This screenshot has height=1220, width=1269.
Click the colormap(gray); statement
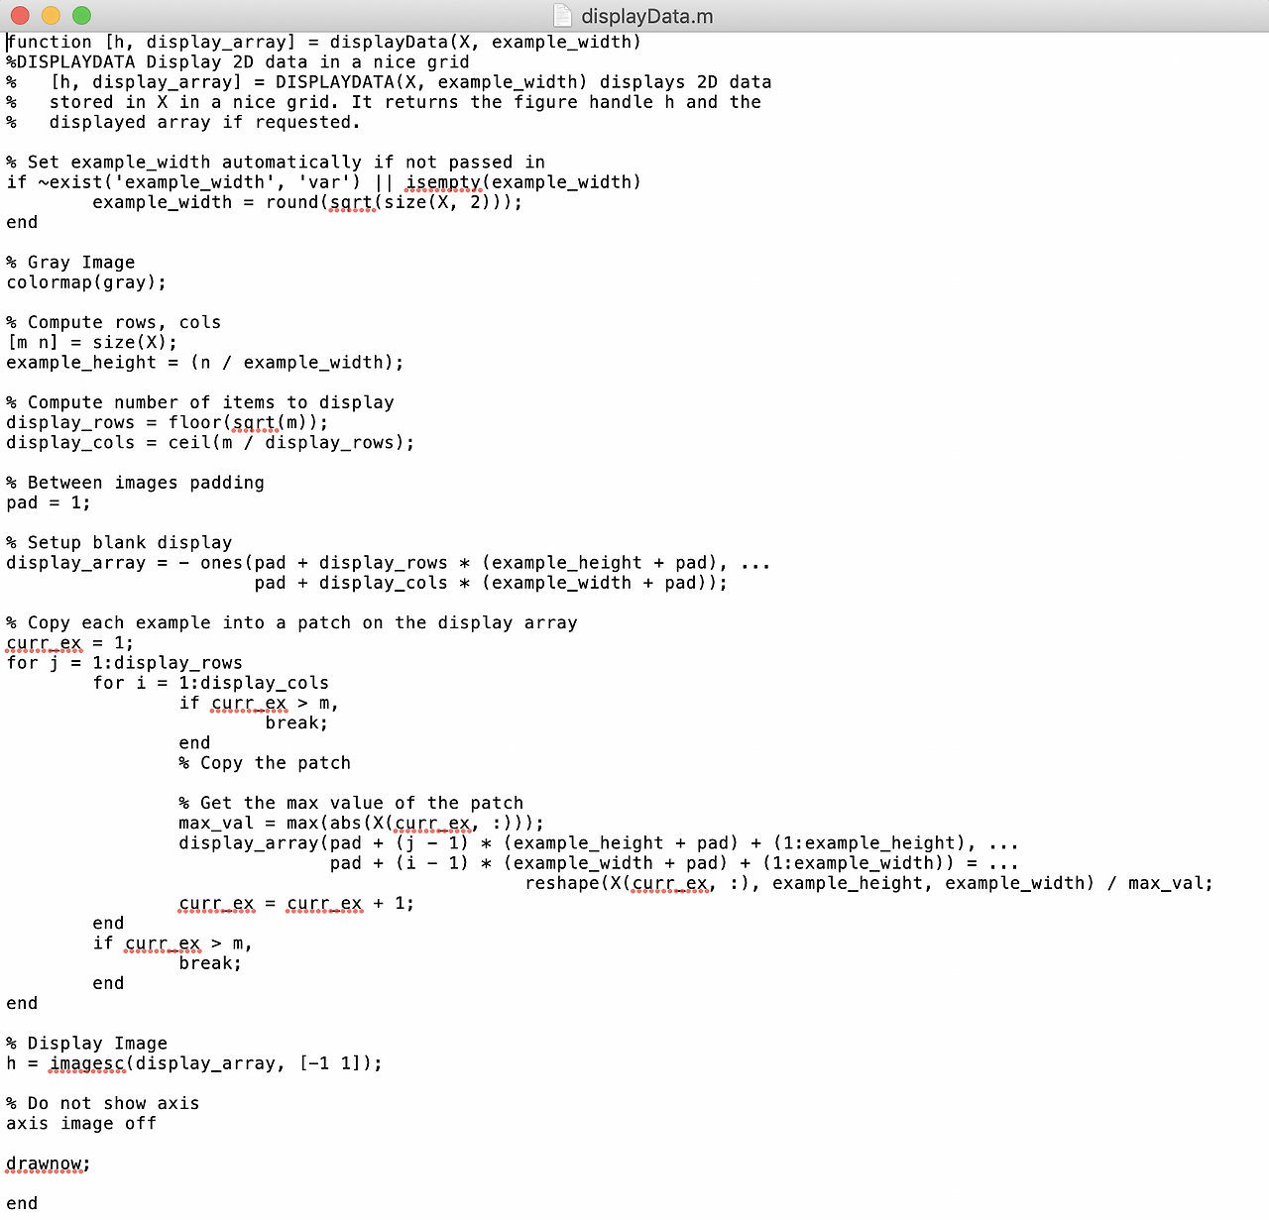[x=84, y=282]
